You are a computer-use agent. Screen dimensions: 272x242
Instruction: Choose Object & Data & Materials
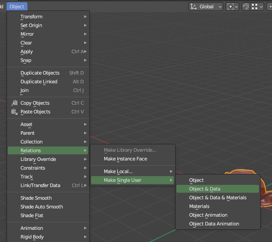(x=218, y=198)
